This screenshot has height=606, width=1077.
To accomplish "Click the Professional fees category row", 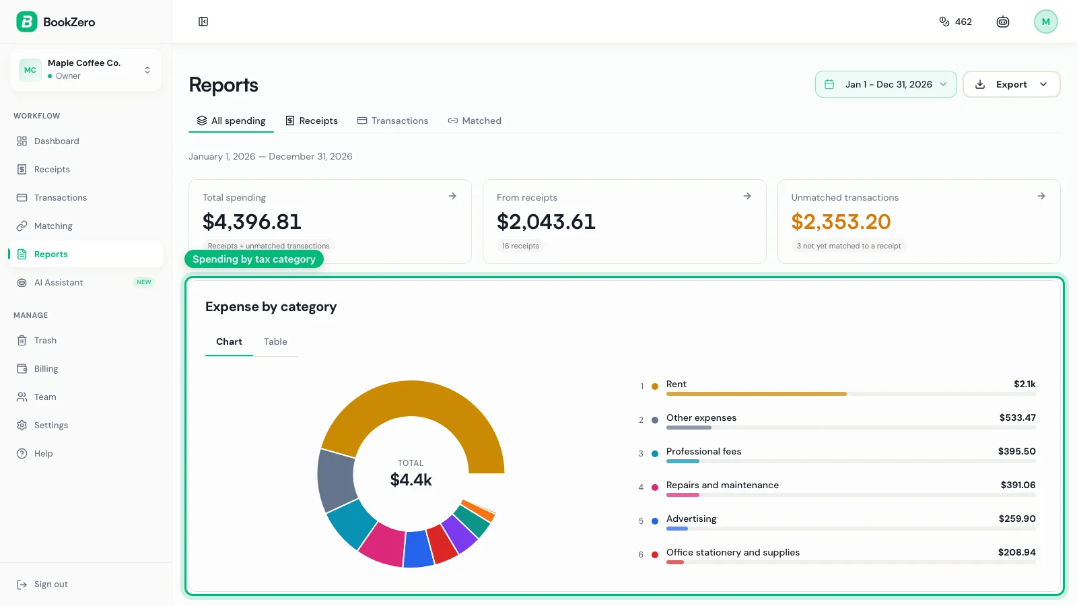I will point(837,454).
